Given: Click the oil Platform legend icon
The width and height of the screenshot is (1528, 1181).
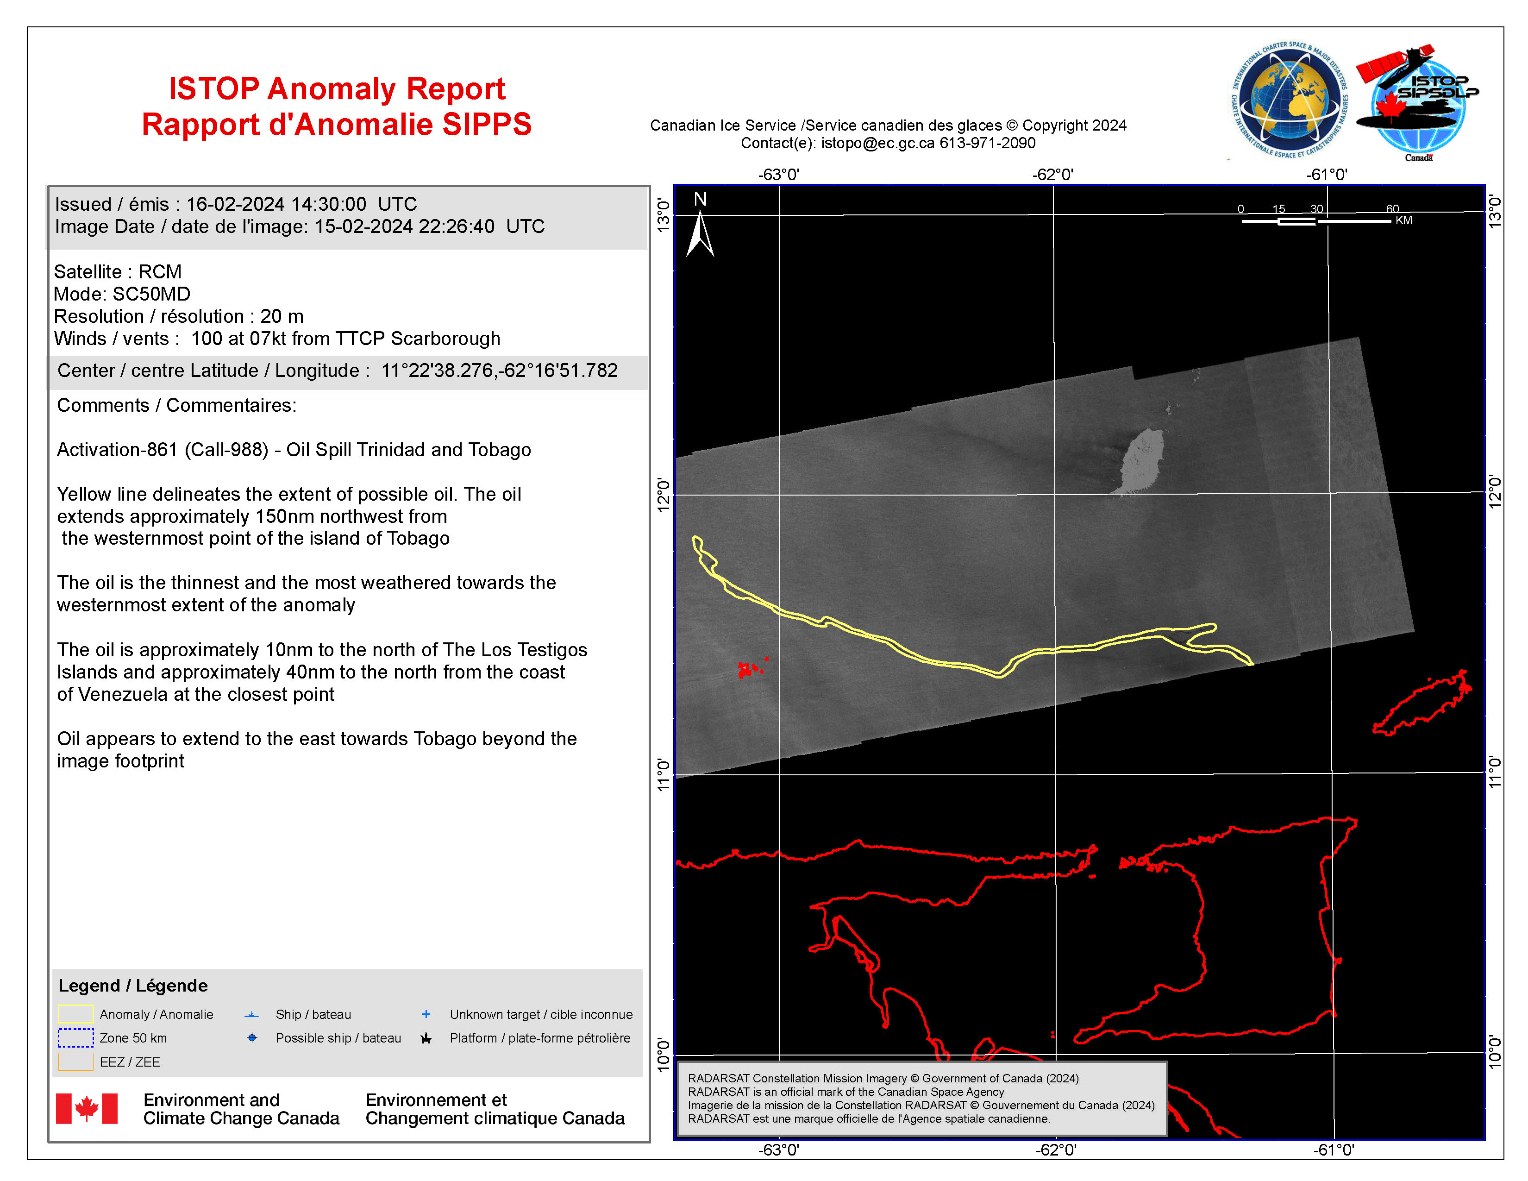Looking at the screenshot, I should (x=426, y=1038).
